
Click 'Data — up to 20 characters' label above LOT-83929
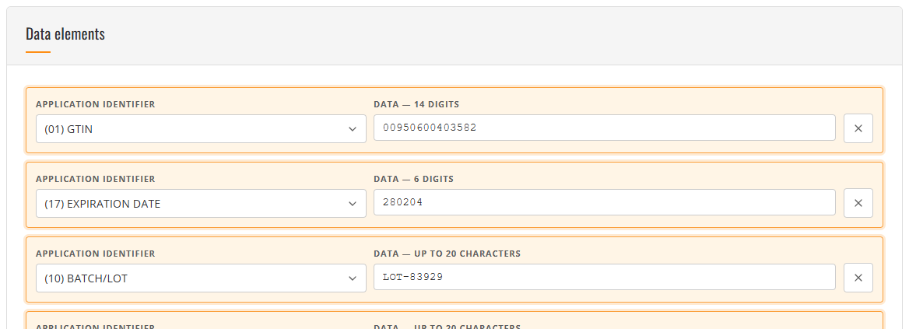coord(447,254)
